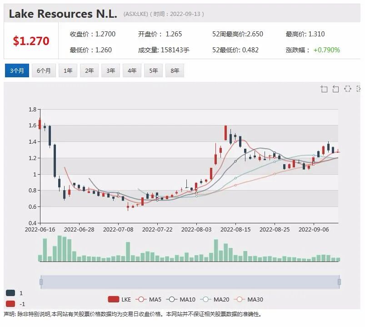Screen dimensions: 365x327
Task: Select the 3个月 time range tab
Action: click(17, 70)
